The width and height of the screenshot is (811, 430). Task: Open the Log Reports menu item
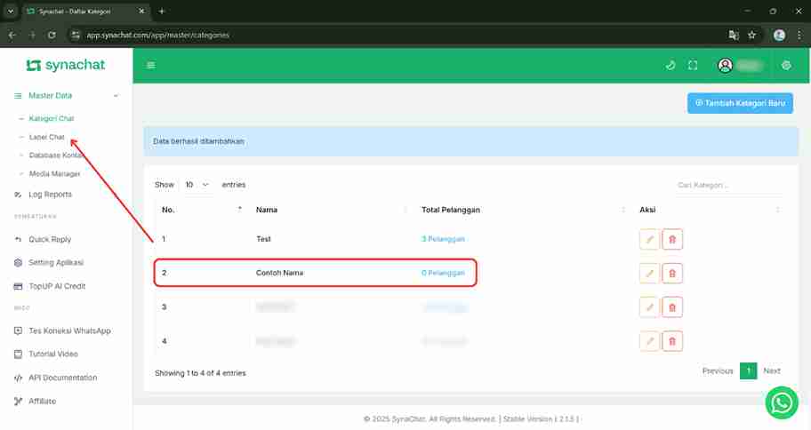point(50,195)
